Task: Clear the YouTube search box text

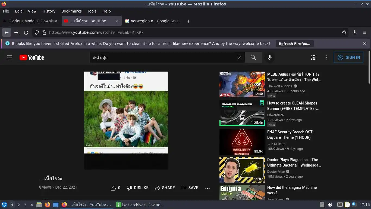Action: (x=240, y=57)
